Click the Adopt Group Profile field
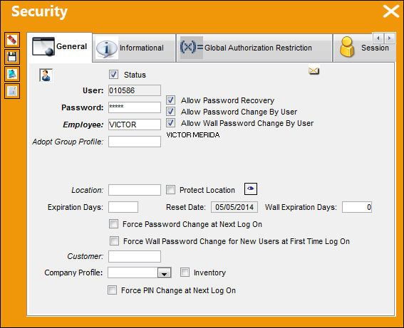 [x=135, y=142]
